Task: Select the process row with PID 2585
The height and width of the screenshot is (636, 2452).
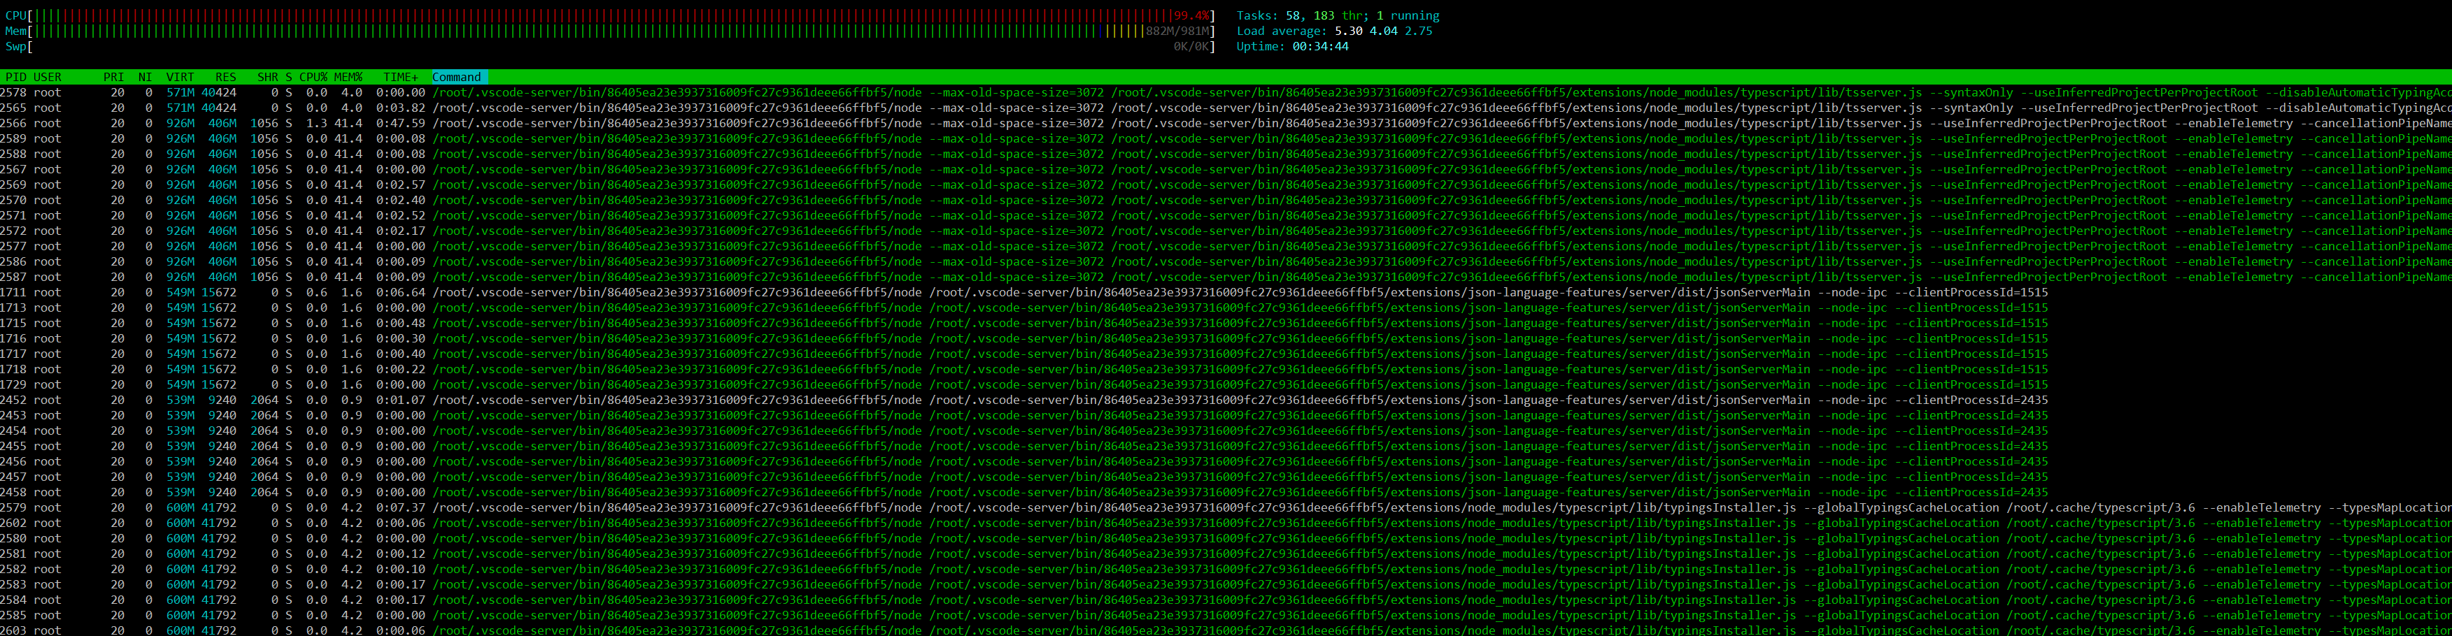Action: tap(1226, 615)
